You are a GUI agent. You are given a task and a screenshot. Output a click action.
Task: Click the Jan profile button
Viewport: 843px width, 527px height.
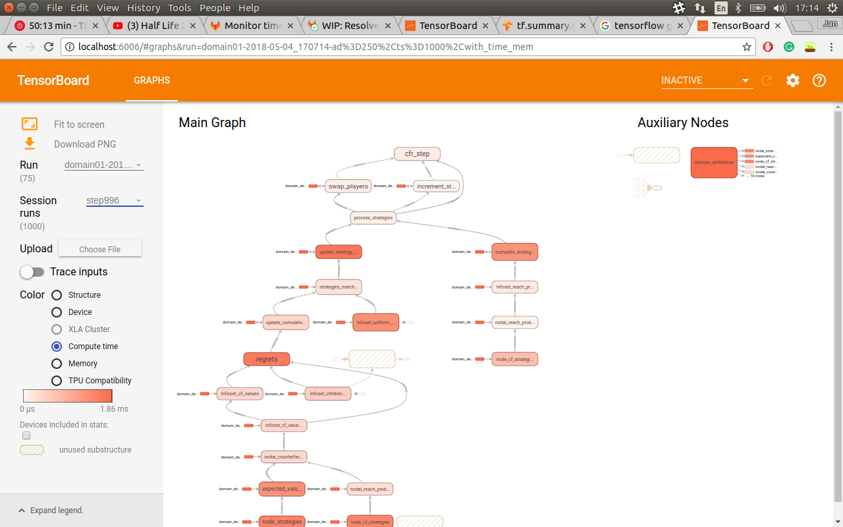(x=829, y=23)
